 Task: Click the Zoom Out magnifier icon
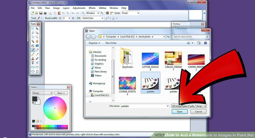point(83,13)
